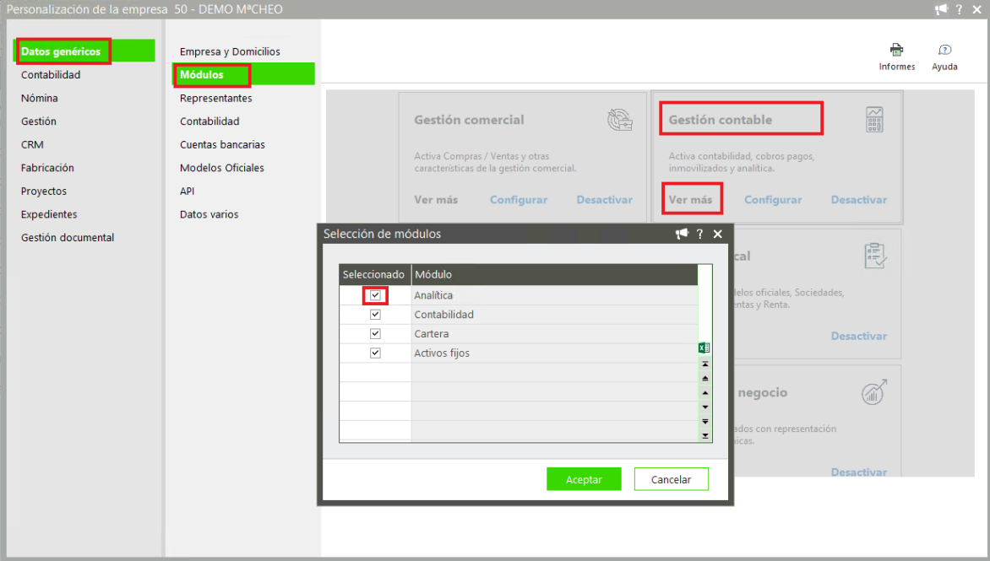
Task: Toggle the Contabilidad module checkbox
Action: point(375,315)
